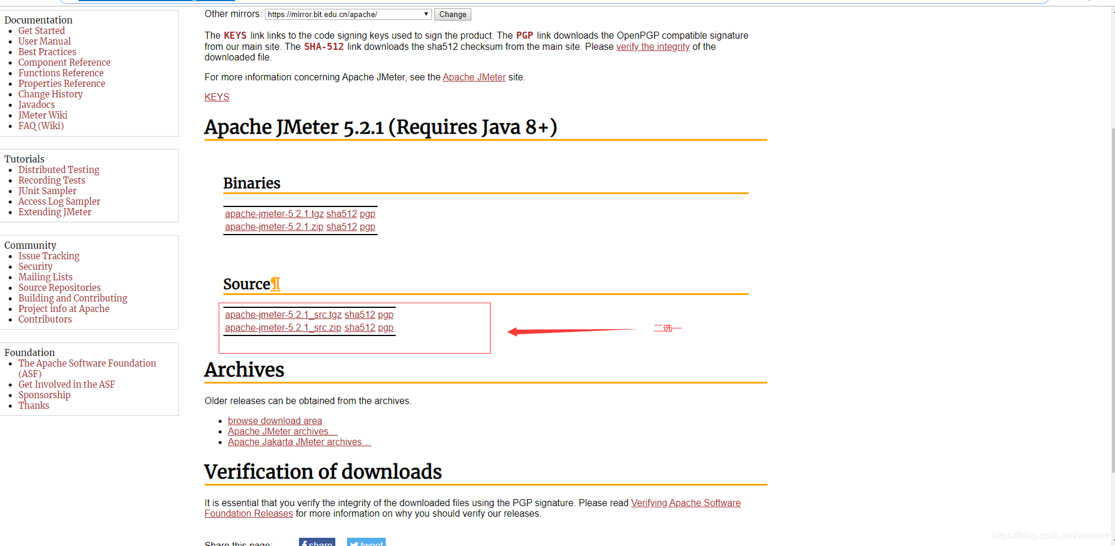The width and height of the screenshot is (1115, 546).
Task: Open sha512 for apache-jmeter-5.2.1_src.tgz
Action: 360,314
